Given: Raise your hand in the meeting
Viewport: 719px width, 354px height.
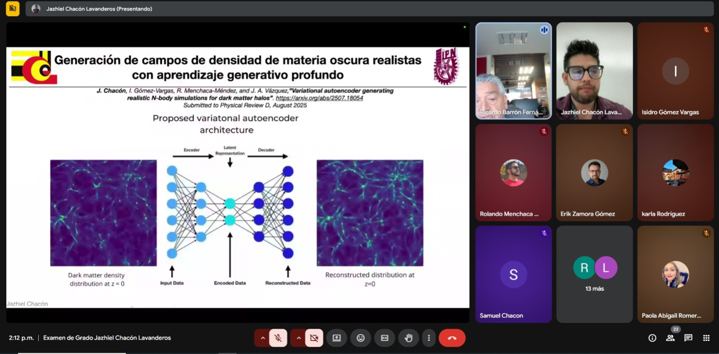Looking at the screenshot, I should pos(408,338).
